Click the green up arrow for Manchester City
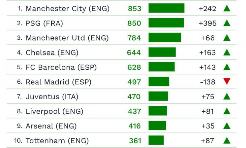The image size is (246, 148). (x=227, y=8)
